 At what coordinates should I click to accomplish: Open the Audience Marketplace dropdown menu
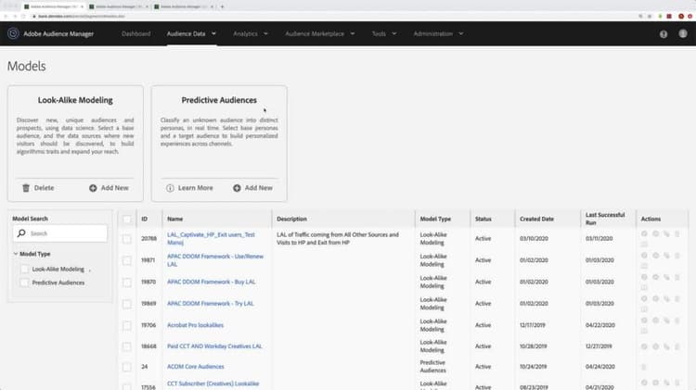[319, 33]
